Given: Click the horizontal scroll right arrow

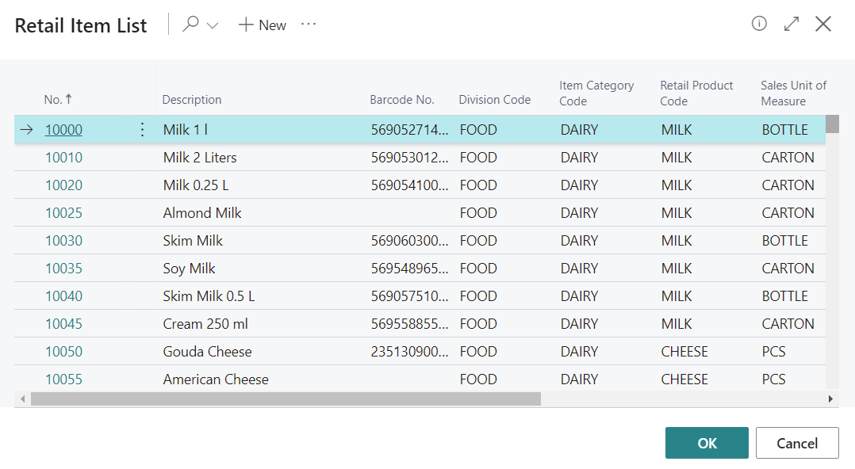Looking at the screenshot, I should [x=830, y=398].
